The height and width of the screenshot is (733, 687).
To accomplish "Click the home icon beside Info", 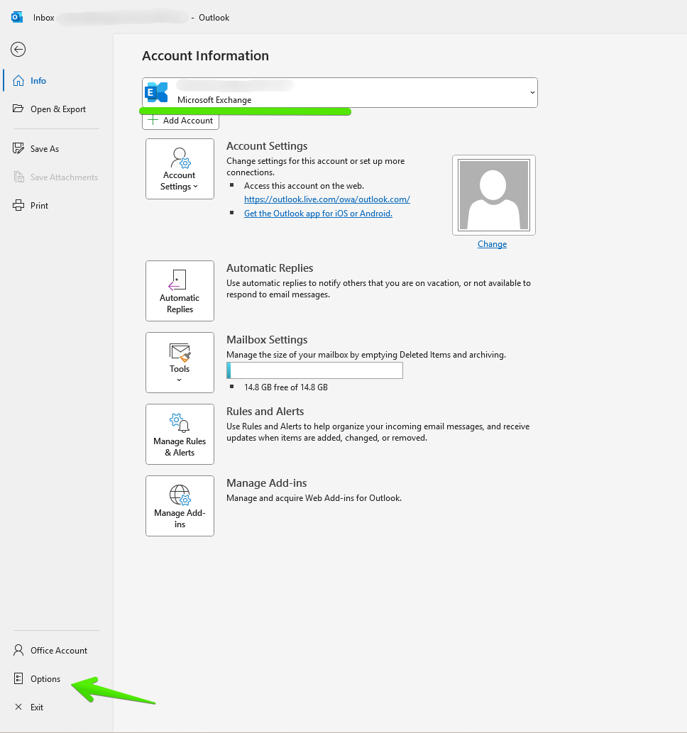I will coord(18,80).
